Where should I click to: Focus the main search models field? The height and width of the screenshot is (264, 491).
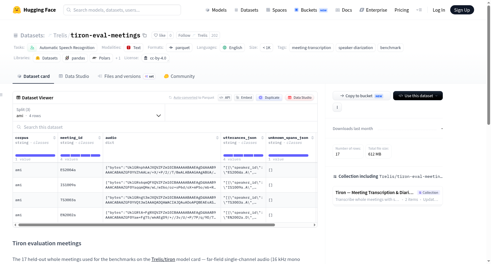pyautogui.click(x=122, y=10)
